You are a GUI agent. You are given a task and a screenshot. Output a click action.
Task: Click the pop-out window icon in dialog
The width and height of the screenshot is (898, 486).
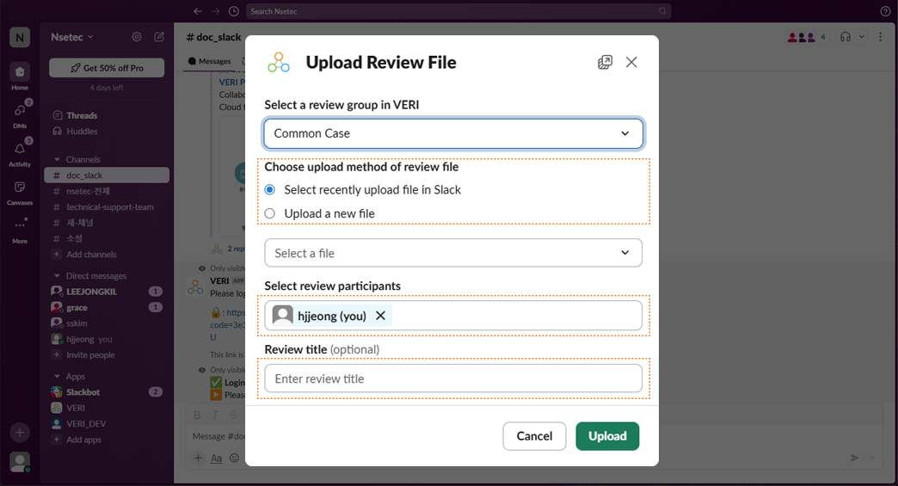[605, 62]
